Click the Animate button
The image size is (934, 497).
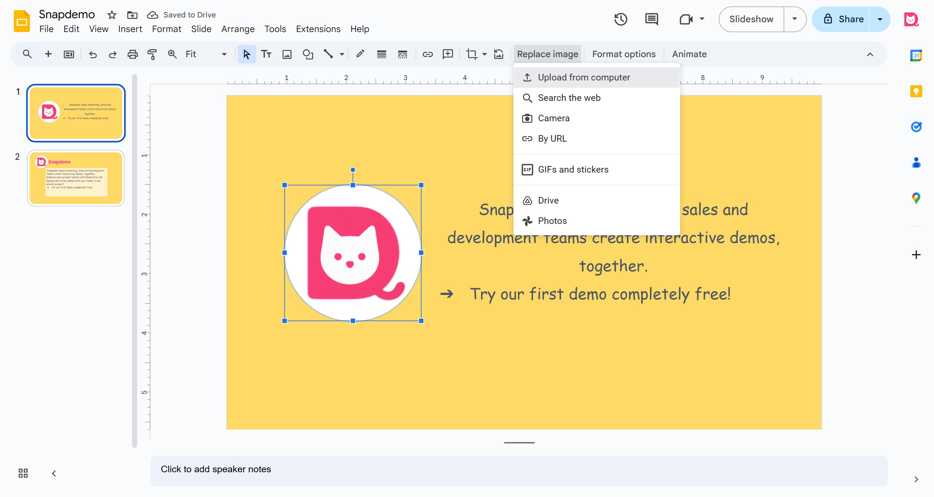pyautogui.click(x=689, y=54)
